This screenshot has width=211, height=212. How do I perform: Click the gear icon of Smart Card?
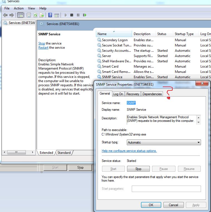point(99,66)
